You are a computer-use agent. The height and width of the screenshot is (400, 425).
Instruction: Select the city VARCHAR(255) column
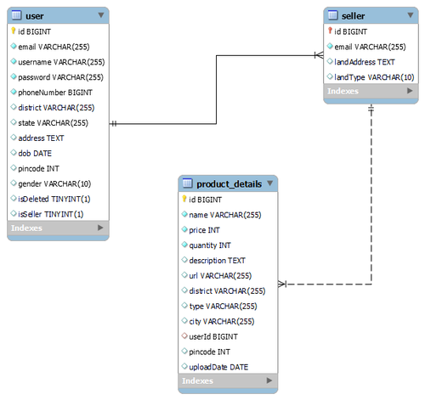pyautogui.click(x=222, y=322)
